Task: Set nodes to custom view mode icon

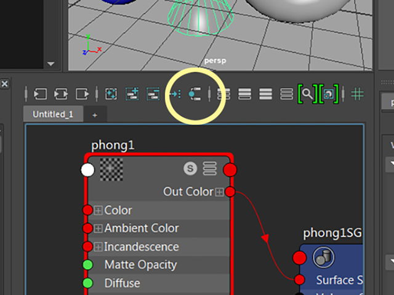Action: click(286, 94)
